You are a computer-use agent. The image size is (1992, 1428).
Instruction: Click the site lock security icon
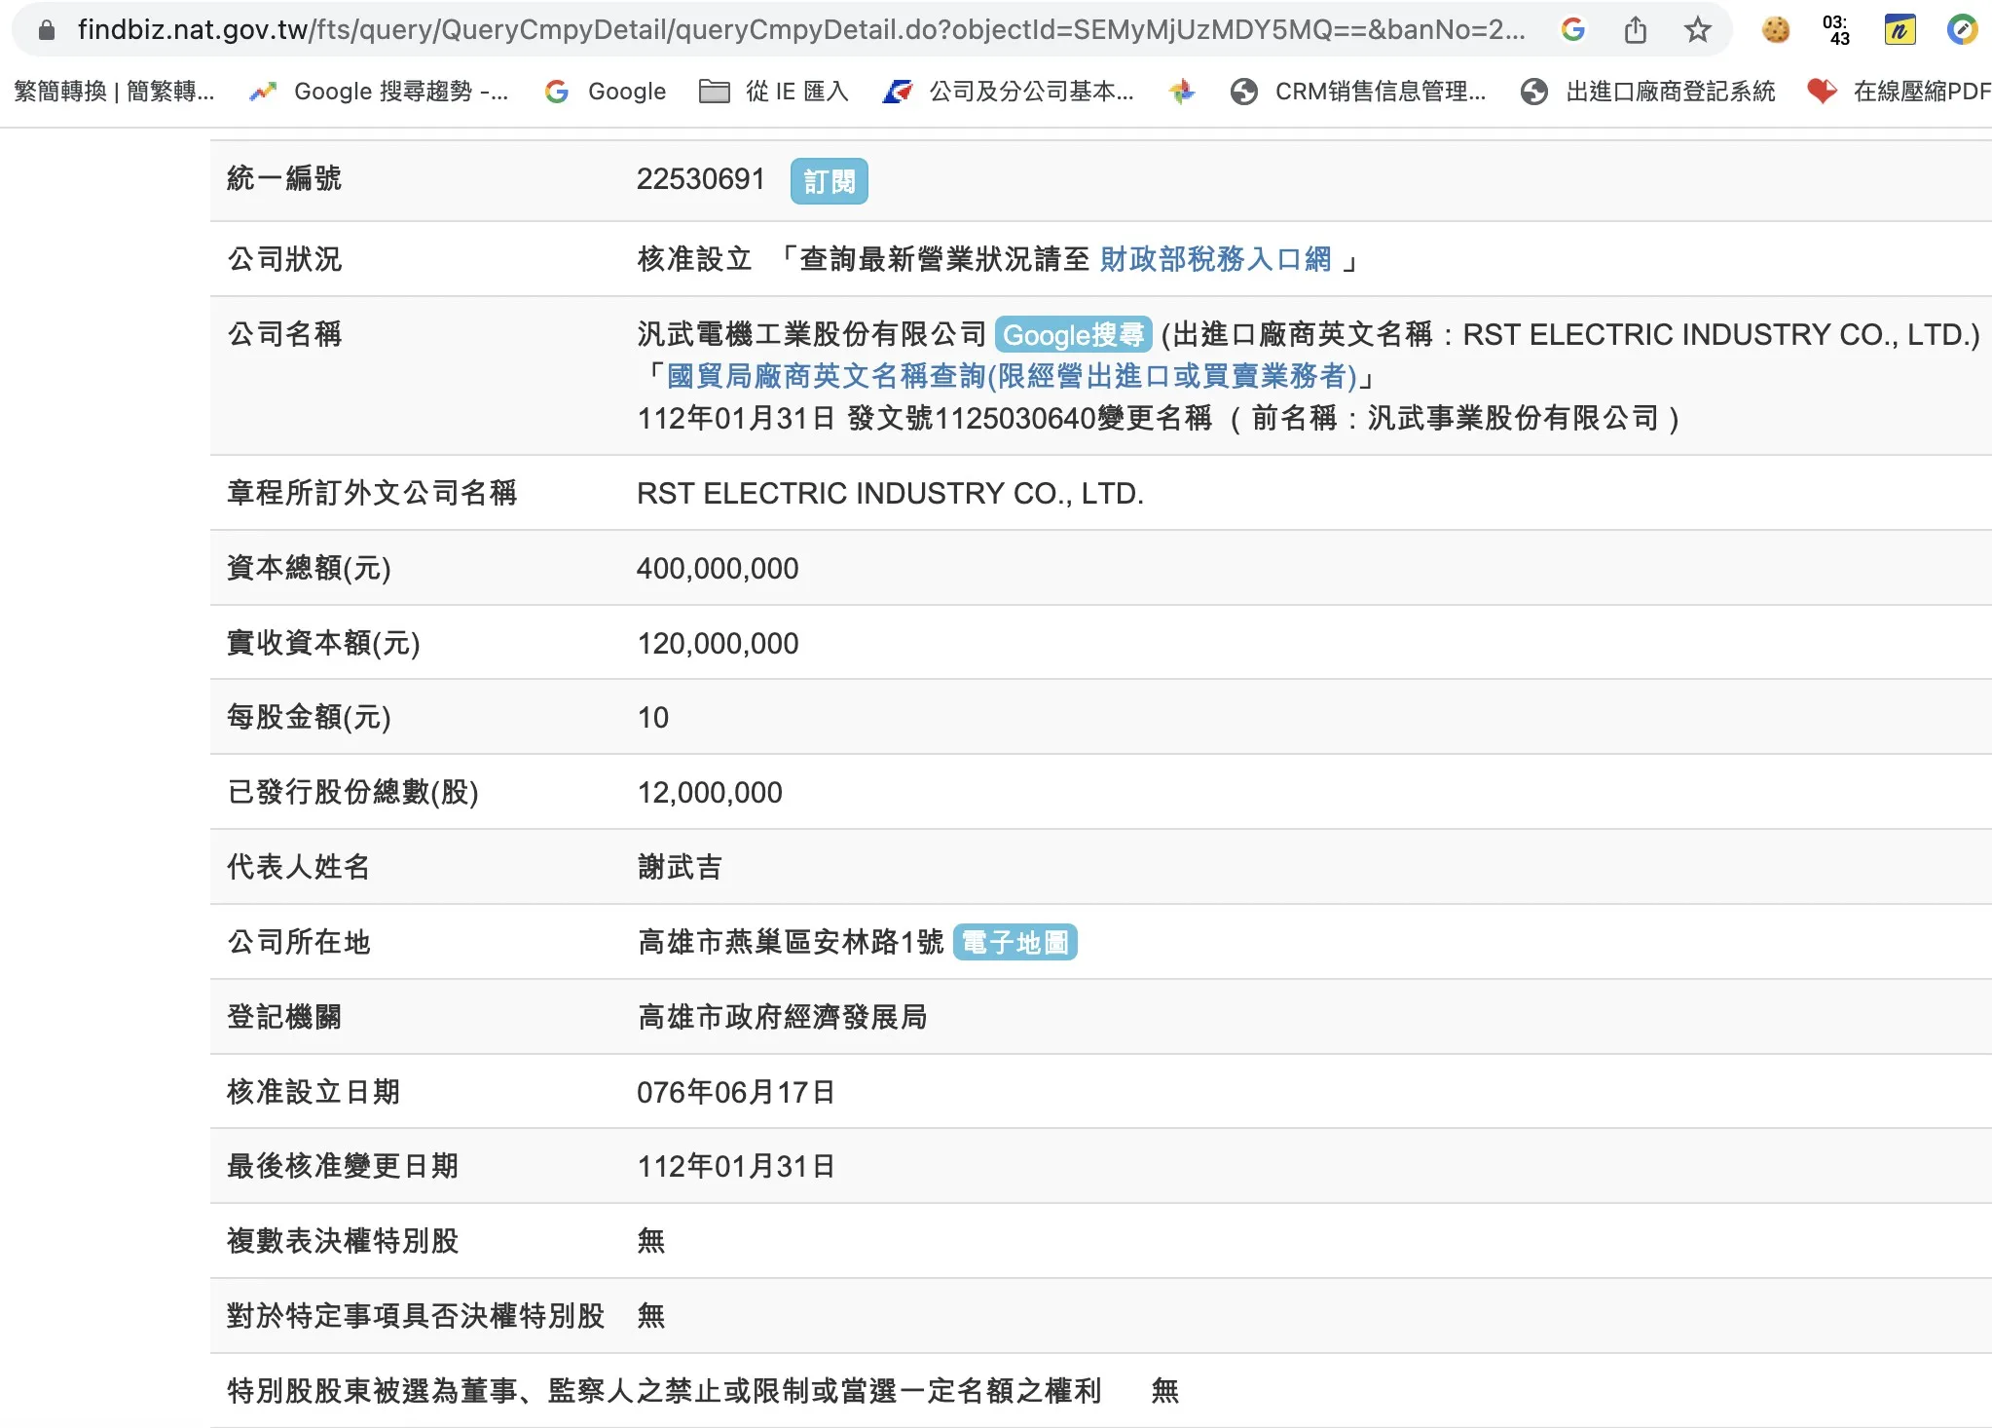click(x=46, y=30)
